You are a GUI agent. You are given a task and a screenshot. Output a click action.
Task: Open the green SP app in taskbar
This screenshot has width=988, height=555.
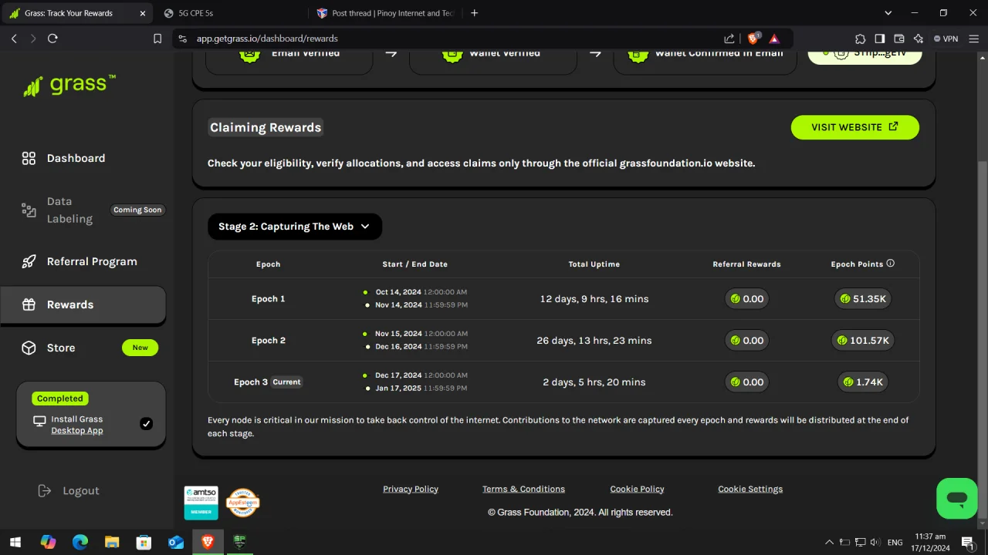(x=239, y=542)
